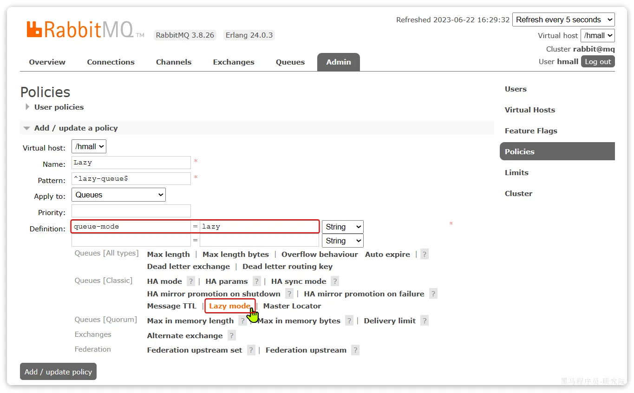Switch to the Exchanges tab
The image size is (634, 393).
click(x=234, y=62)
